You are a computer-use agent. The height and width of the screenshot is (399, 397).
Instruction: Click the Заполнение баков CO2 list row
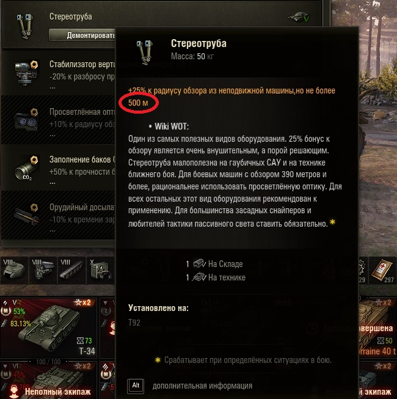coord(58,168)
